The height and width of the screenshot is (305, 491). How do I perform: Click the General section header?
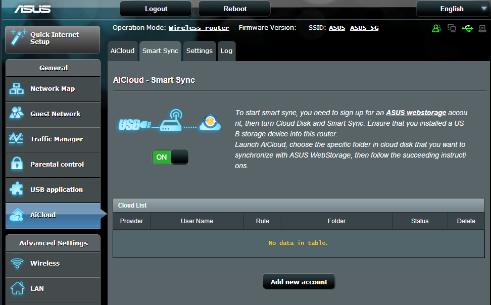click(x=53, y=68)
